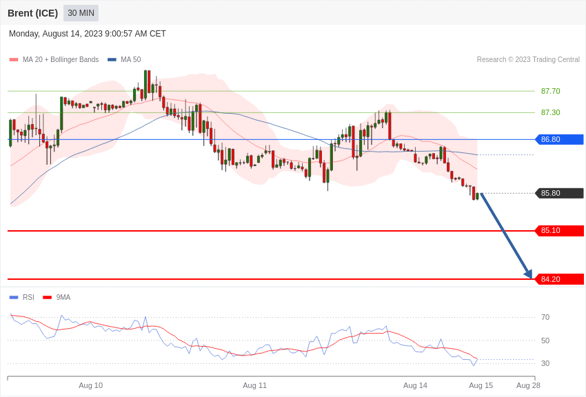Click the Research © 2023 Trading Central credit
The image size is (586, 397).
click(x=528, y=59)
